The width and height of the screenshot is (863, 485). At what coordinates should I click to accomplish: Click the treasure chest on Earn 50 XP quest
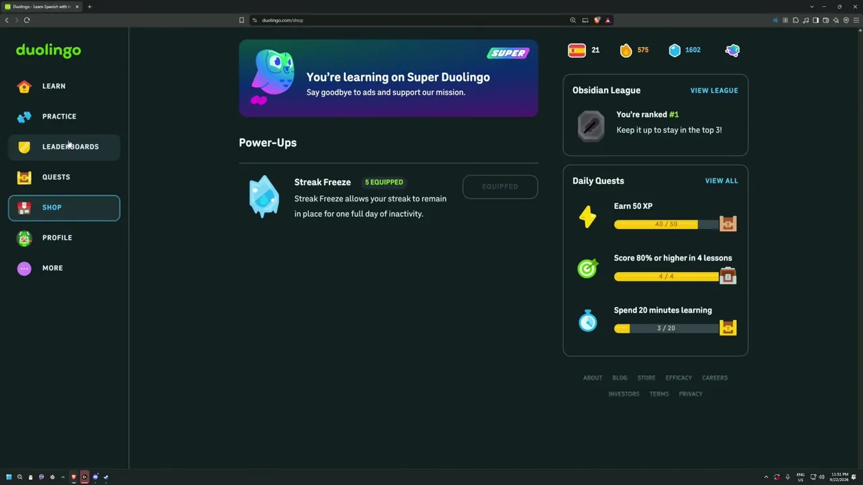pyautogui.click(x=727, y=224)
